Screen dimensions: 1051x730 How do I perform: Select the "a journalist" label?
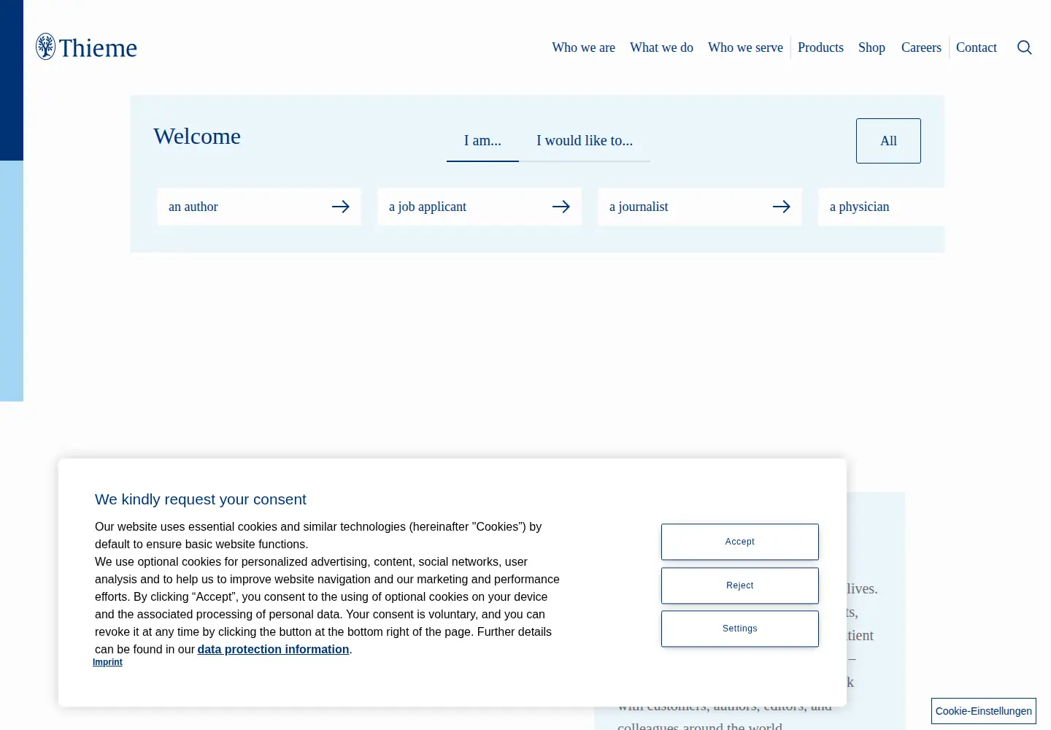tap(639, 207)
